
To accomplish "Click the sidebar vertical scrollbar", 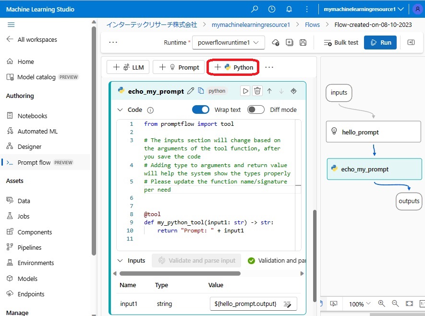I will pos(94,141).
